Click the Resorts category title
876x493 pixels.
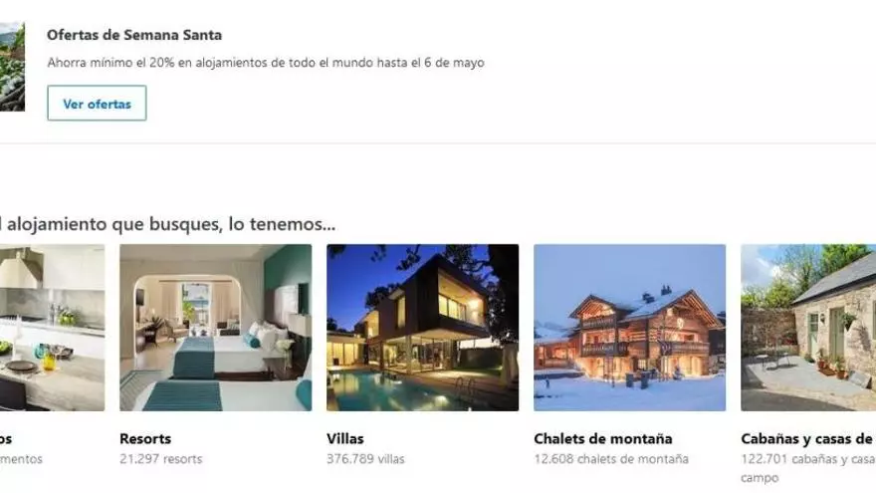[x=145, y=439]
